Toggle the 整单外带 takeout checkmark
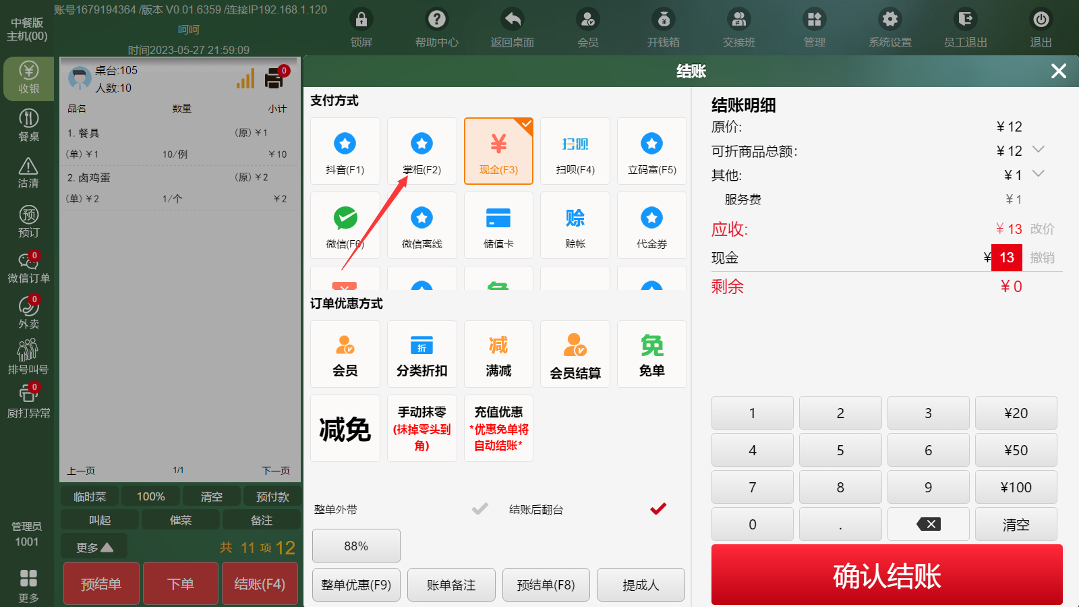 (x=479, y=509)
